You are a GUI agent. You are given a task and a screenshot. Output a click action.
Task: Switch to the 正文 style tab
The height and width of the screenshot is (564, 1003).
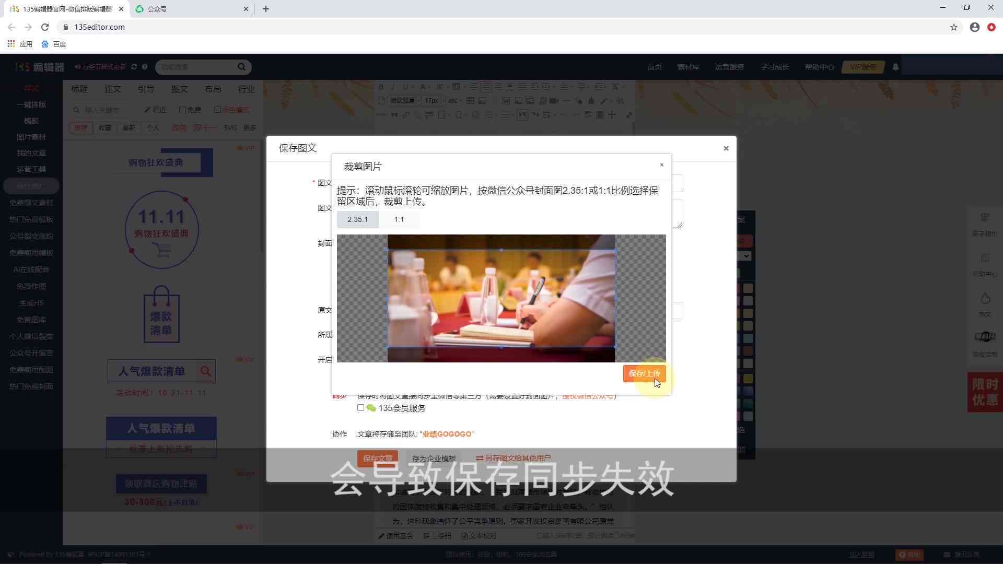(113, 89)
